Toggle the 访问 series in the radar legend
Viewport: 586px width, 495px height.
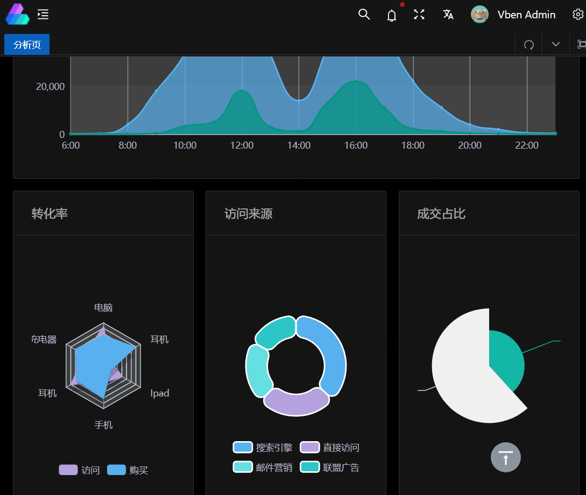(79, 470)
